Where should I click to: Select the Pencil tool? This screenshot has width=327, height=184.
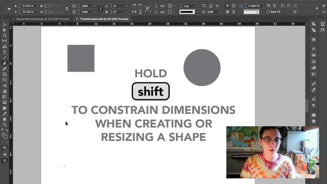pos(5,68)
